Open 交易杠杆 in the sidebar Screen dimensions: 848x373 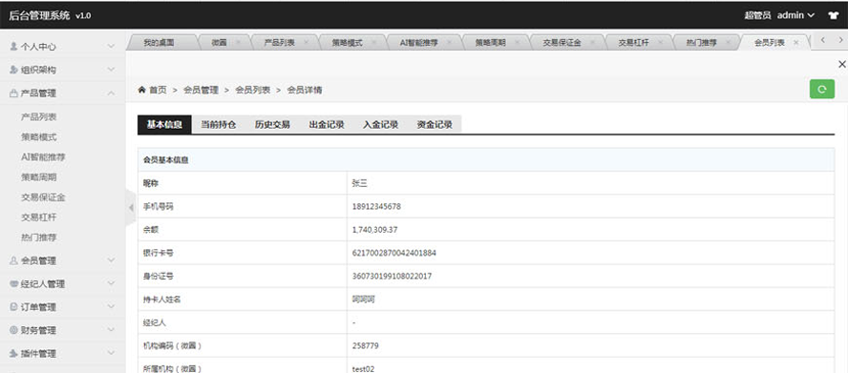pos(39,217)
